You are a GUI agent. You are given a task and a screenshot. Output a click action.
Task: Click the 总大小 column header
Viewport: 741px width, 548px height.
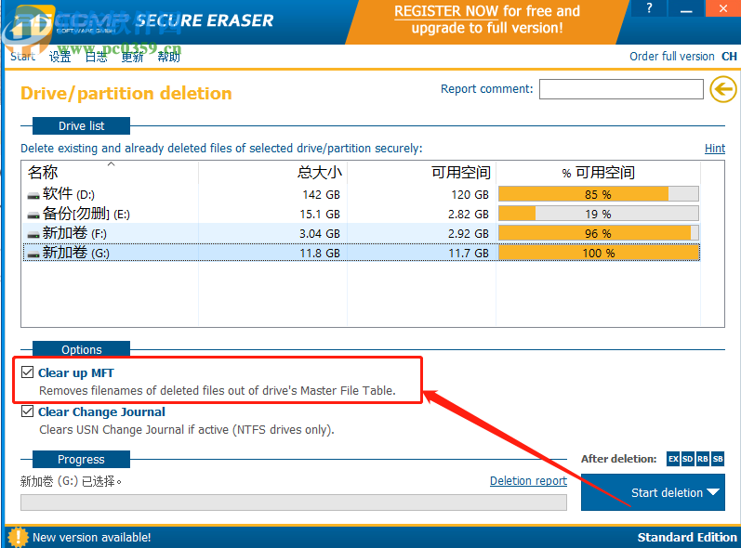272,172
